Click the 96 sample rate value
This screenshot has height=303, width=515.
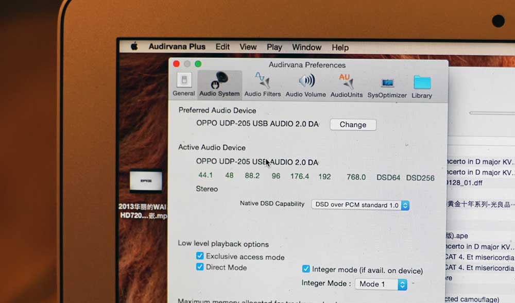pyautogui.click(x=276, y=176)
